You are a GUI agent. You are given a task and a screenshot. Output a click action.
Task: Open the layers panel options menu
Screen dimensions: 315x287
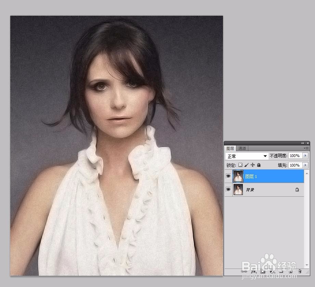click(306, 148)
